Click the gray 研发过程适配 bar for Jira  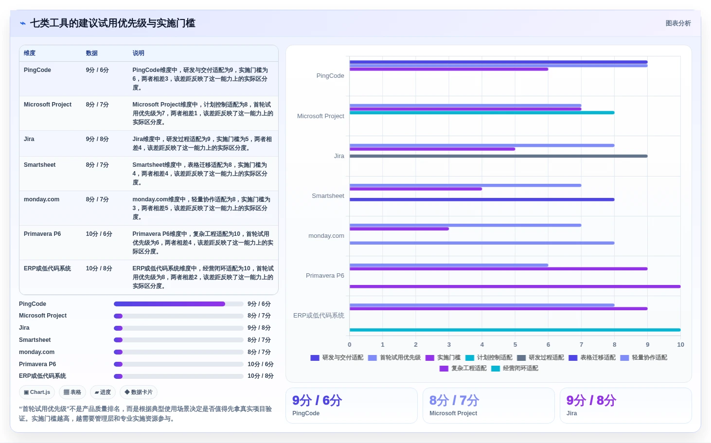click(498, 156)
